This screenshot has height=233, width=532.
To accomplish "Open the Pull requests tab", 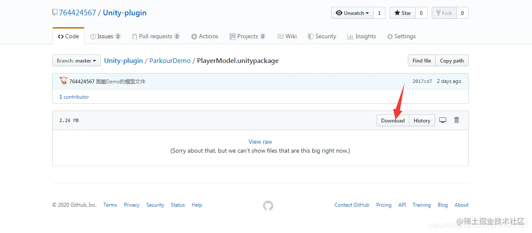I will (156, 36).
